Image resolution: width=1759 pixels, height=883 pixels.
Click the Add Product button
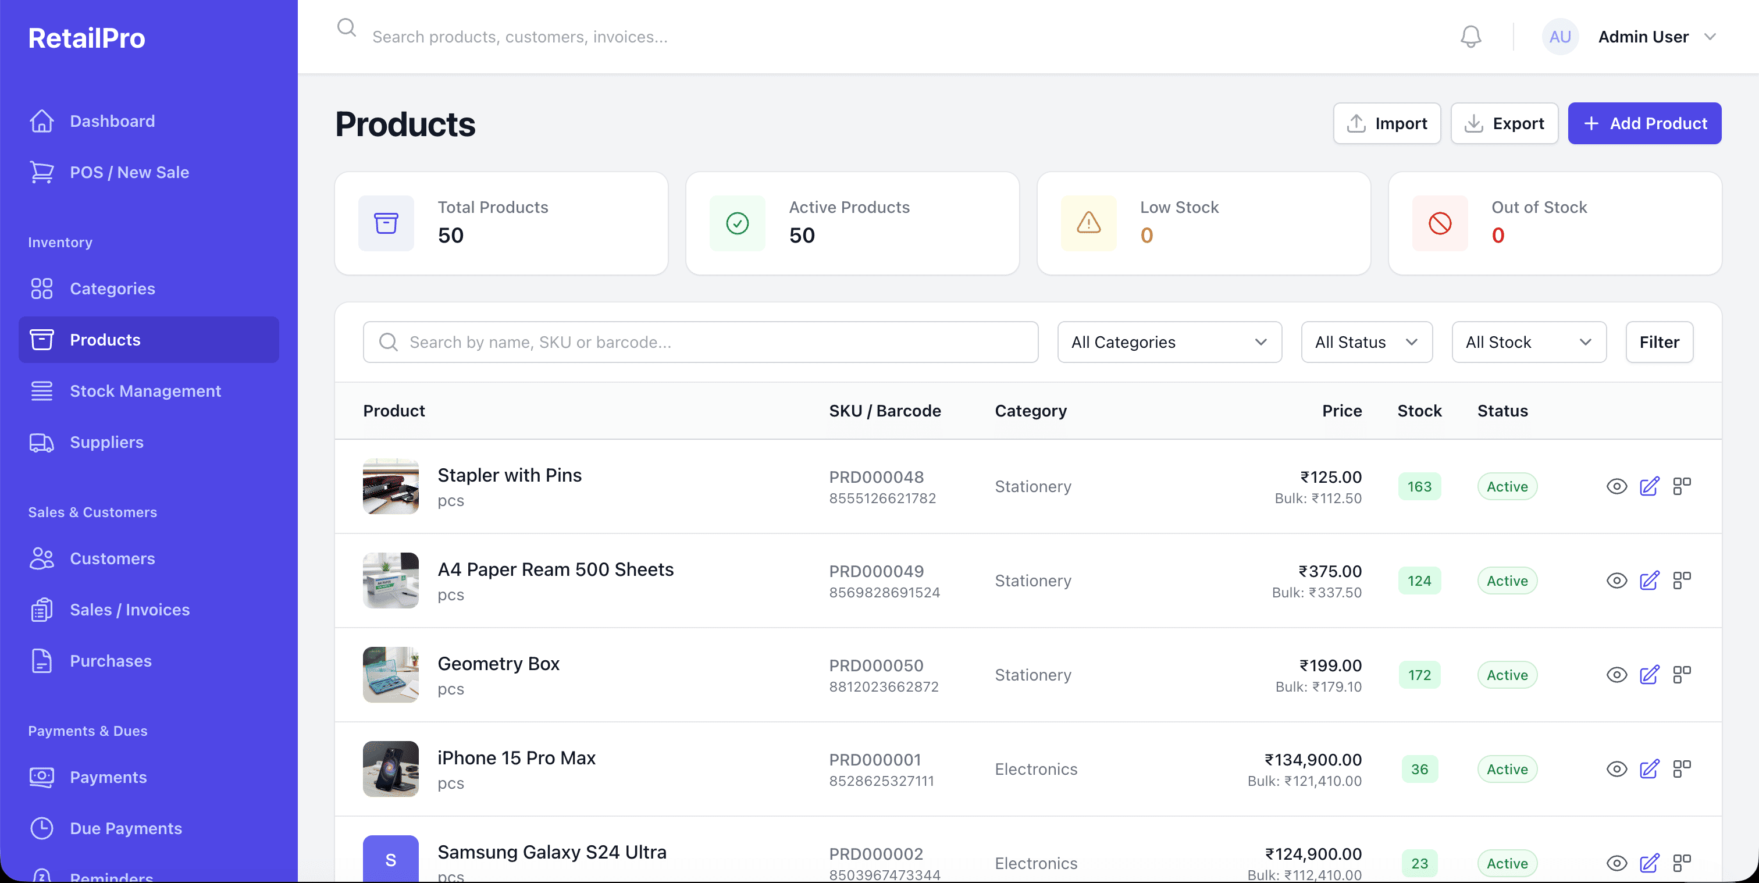[x=1644, y=123]
